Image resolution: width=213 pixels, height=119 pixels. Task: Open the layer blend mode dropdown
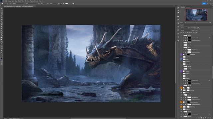coord(186,30)
